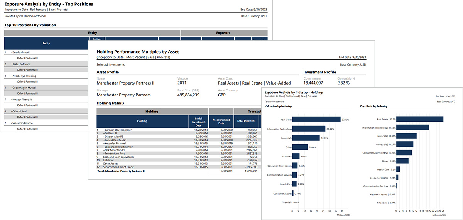Click the Manchester Property Partners II asset name
Image resolution: width=463 pixels, height=220 pixels.
click(x=125, y=83)
